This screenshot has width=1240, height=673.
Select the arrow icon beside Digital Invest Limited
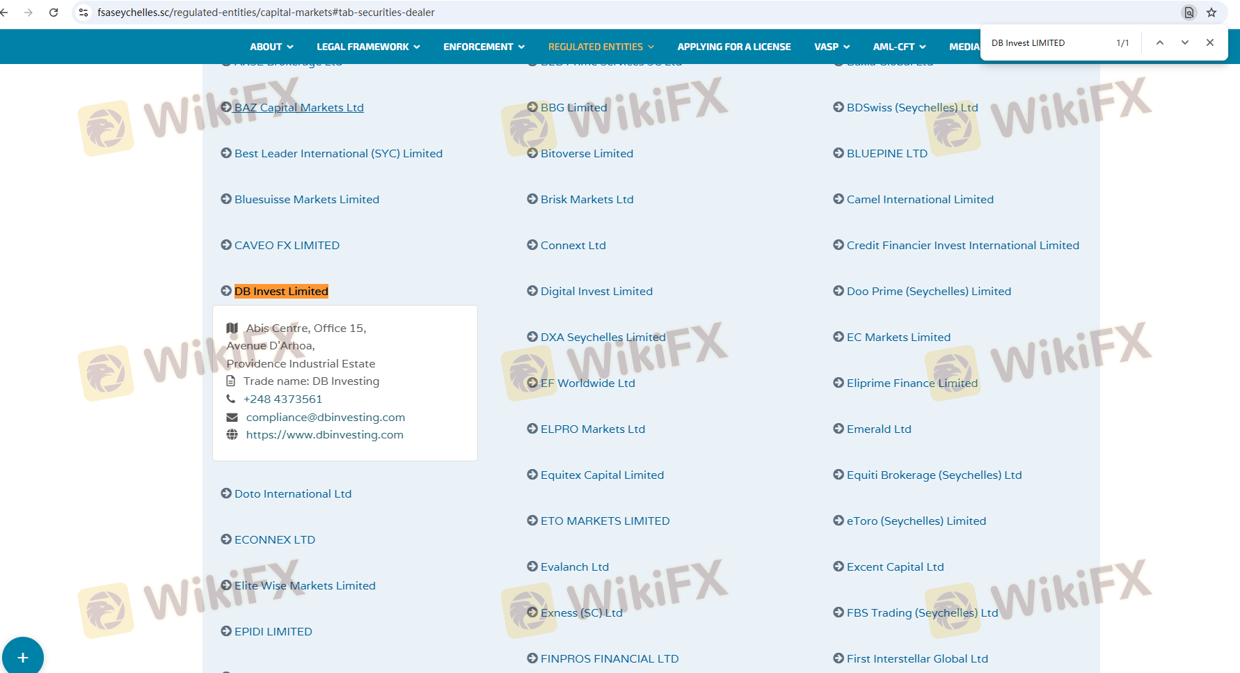tap(532, 291)
